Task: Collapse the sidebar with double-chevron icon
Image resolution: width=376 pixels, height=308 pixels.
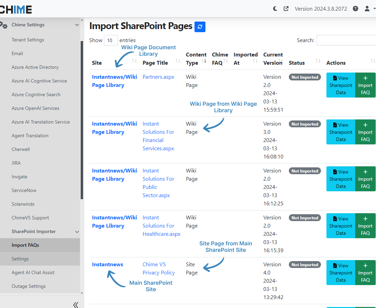Action: 76,305
